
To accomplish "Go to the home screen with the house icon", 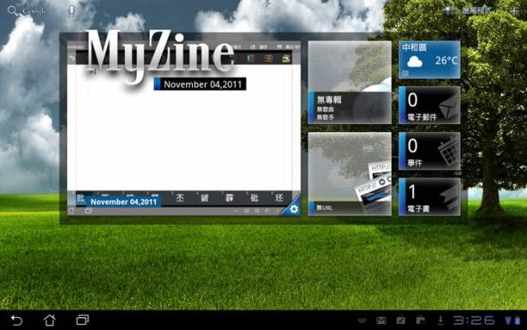I will 50,320.
